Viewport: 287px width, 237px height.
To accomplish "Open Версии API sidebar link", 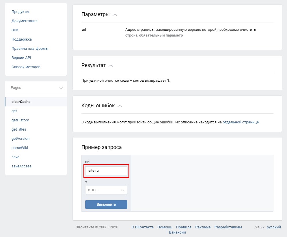I will [x=21, y=58].
